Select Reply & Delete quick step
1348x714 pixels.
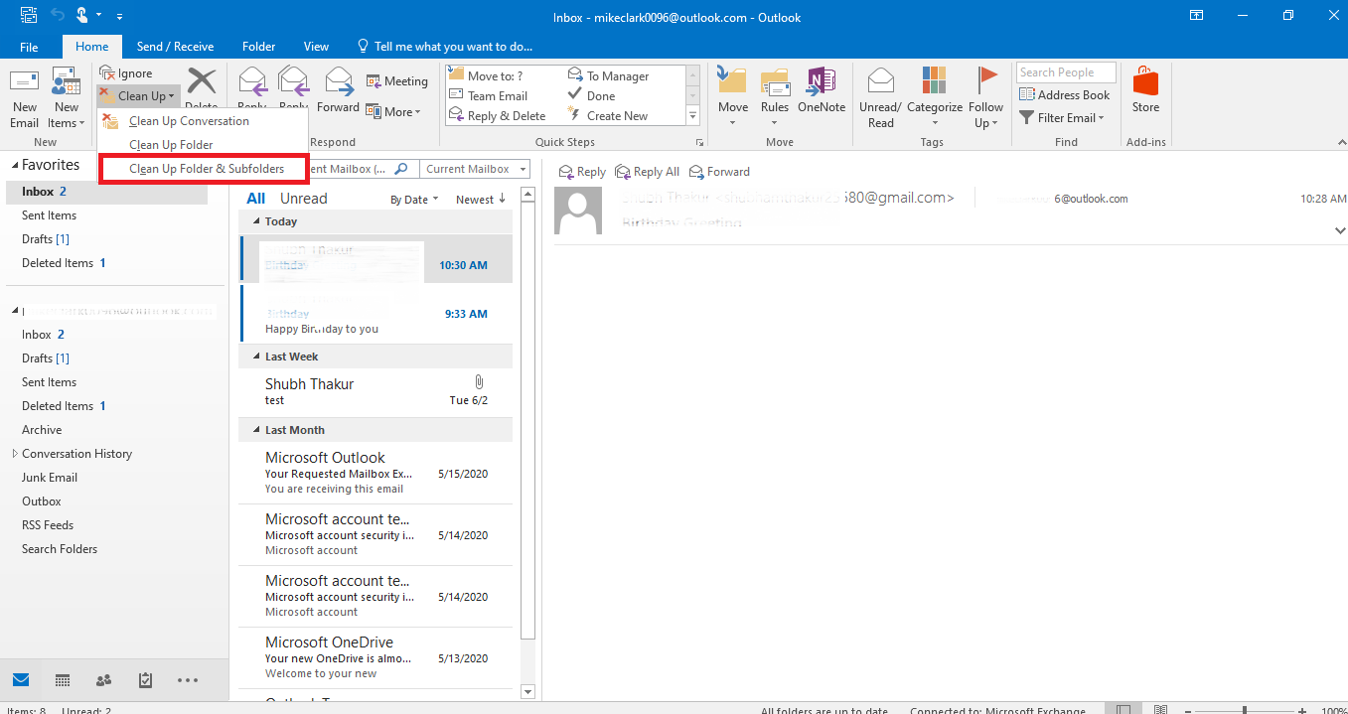pyautogui.click(x=497, y=115)
